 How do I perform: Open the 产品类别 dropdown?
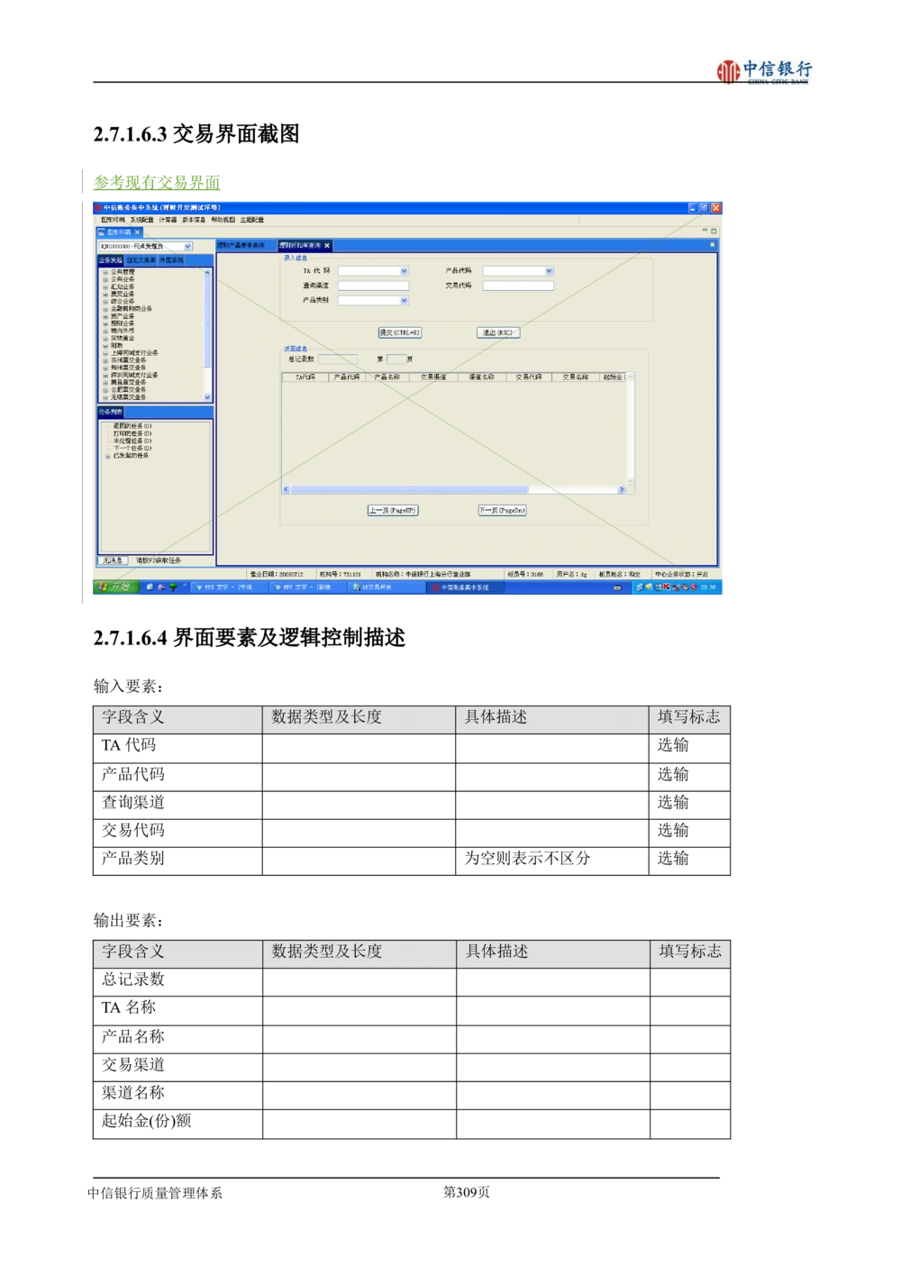404,301
